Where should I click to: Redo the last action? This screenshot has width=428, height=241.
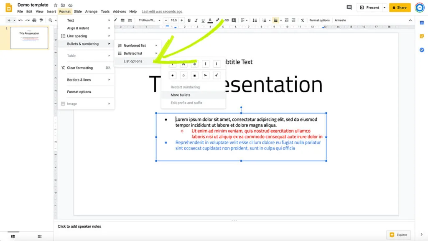click(27, 20)
